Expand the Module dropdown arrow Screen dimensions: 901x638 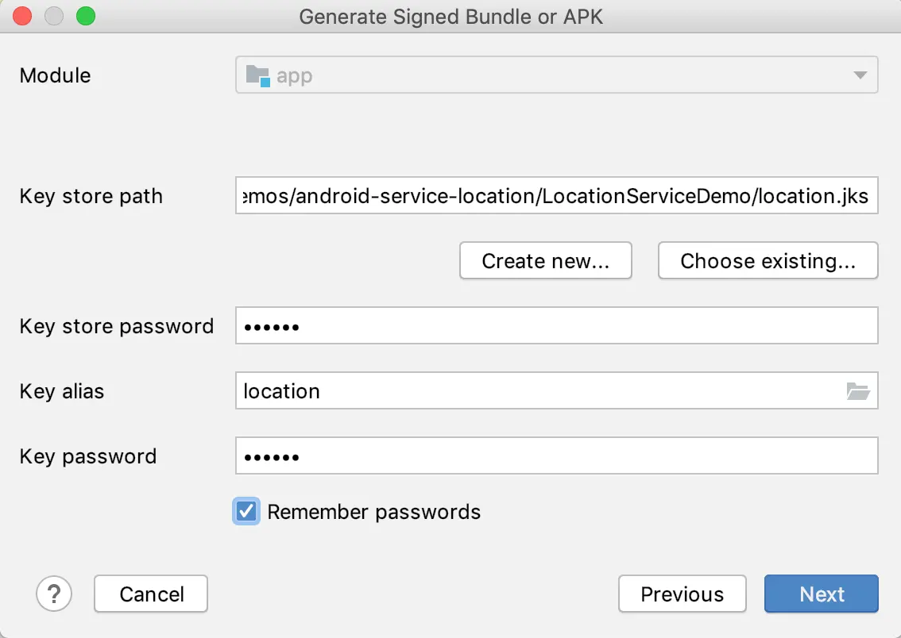pyautogui.click(x=860, y=75)
